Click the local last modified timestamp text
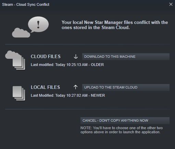Screen dimensions: 175x149 [x=68, y=95]
